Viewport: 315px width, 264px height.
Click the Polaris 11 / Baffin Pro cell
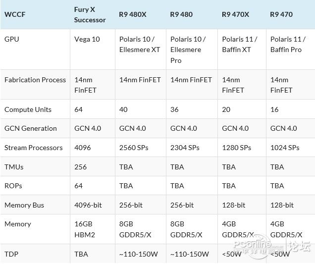click(x=287, y=44)
